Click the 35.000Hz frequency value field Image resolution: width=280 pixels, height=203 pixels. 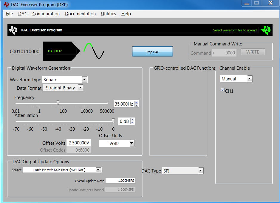pos(124,104)
